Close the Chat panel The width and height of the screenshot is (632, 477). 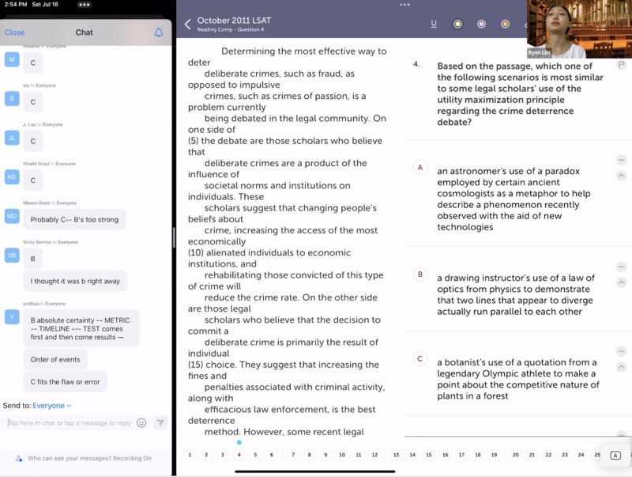(14, 32)
